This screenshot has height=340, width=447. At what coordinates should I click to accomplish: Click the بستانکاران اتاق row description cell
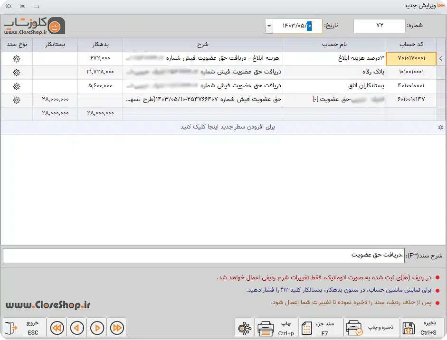click(x=203, y=86)
